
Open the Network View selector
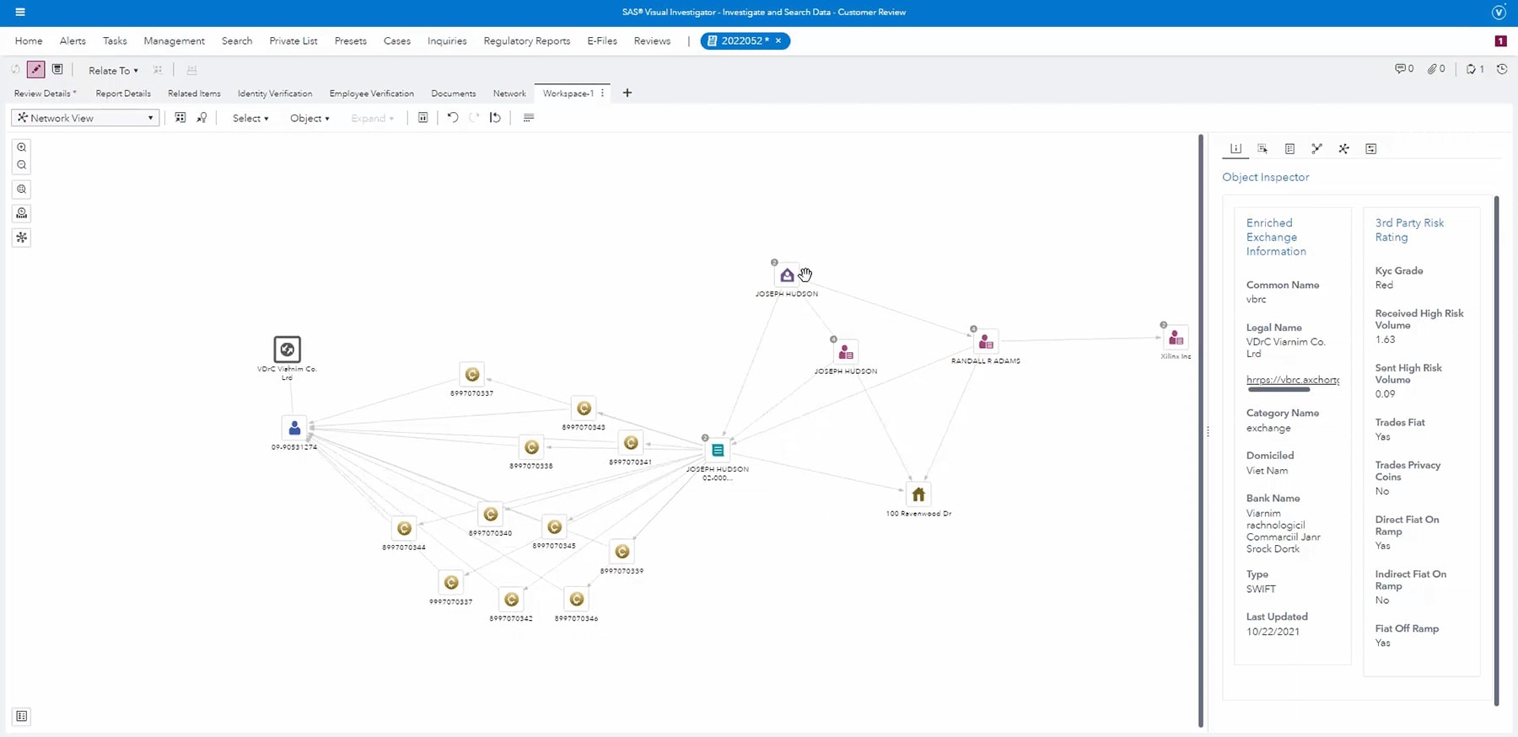point(85,118)
